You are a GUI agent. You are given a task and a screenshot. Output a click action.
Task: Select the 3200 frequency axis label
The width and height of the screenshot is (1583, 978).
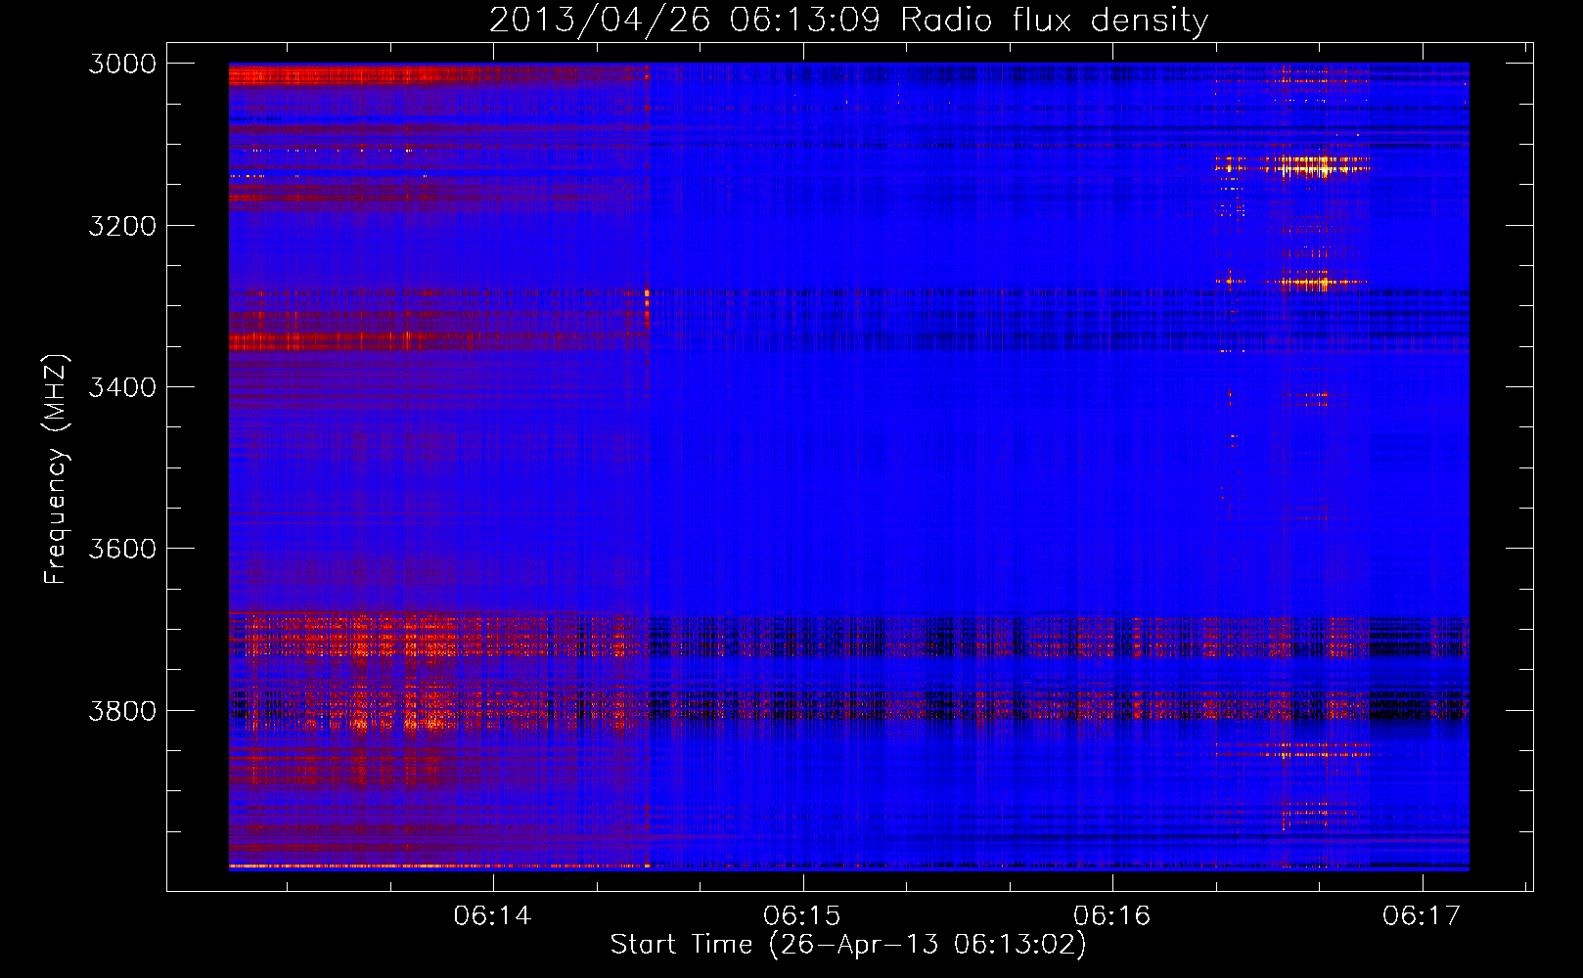click(122, 226)
